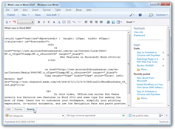Toggle Bold formatting
This screenshot has width=175, height=129.
click(39, 22)
